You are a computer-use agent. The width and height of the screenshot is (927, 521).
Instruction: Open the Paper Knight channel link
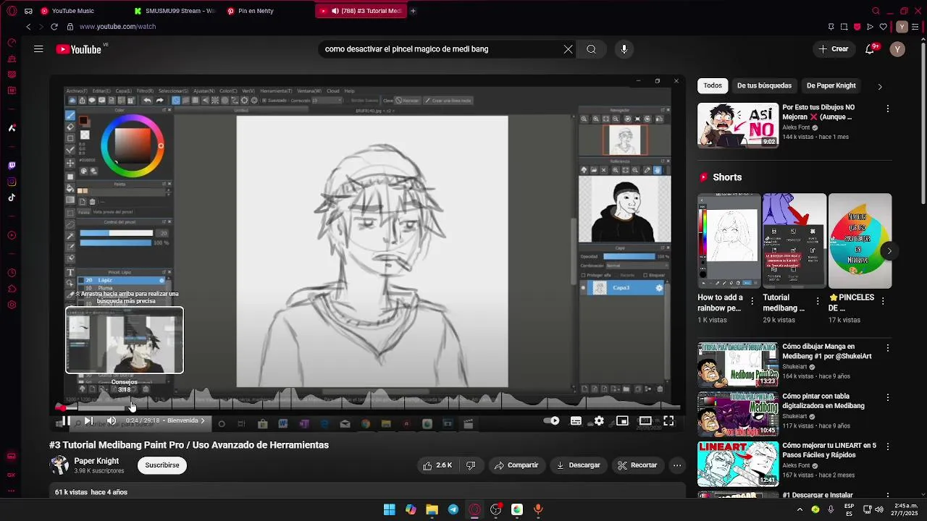tap(96, 461)
